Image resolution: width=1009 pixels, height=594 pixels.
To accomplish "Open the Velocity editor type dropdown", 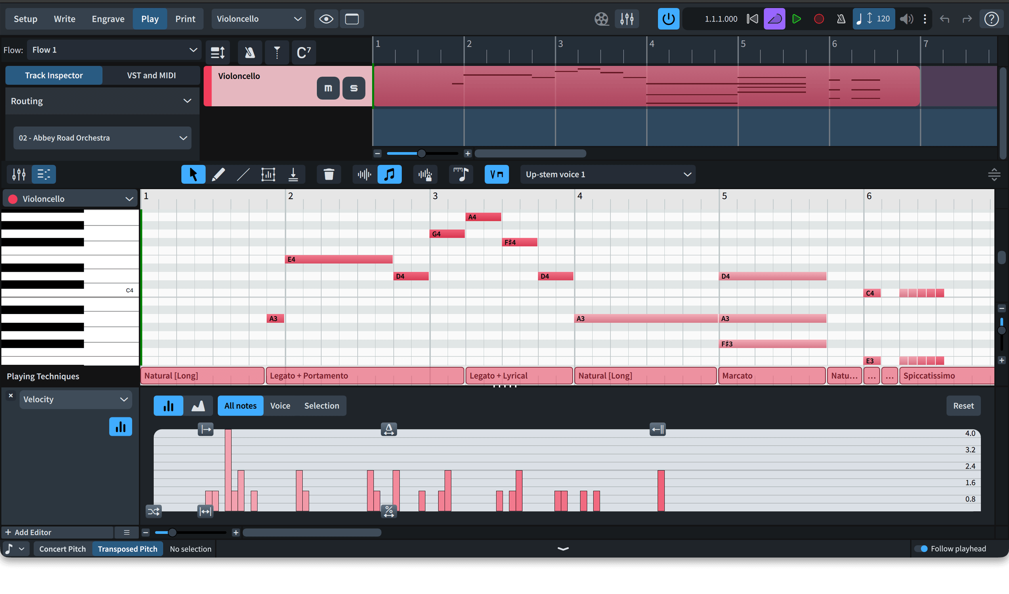I will point(75,400).
